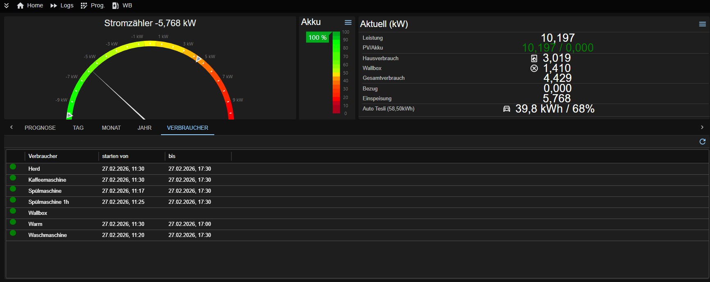The image size is (710, 282).
Task: Open the Prog. page icon
Action: [x=84, y=6]
